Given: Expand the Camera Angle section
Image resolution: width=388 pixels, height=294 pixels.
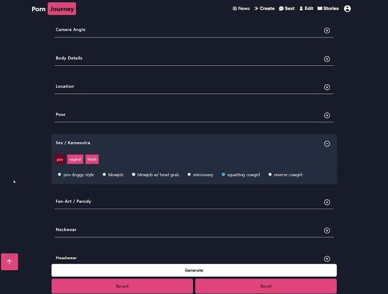Looking at the screenshot, I should tap(327, 31).
